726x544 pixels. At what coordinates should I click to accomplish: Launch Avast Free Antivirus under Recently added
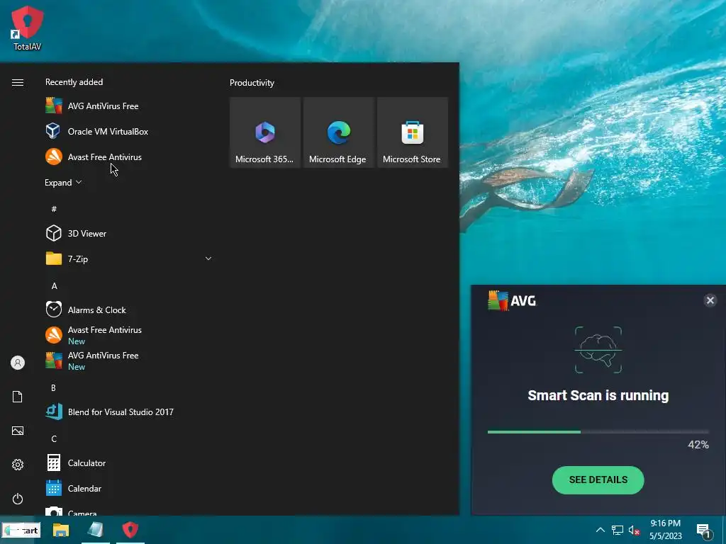pyautogui.click(x=130, y=157)
